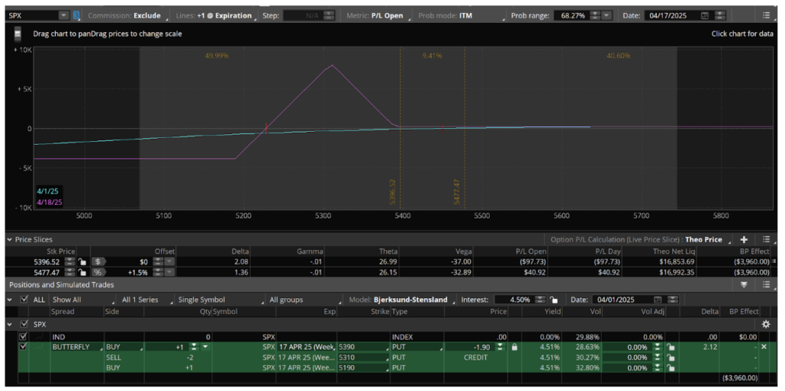Open the 5190 strike dropdown
Screen dimensions: 785x391
pyautogui.click(x=363, y=369)
